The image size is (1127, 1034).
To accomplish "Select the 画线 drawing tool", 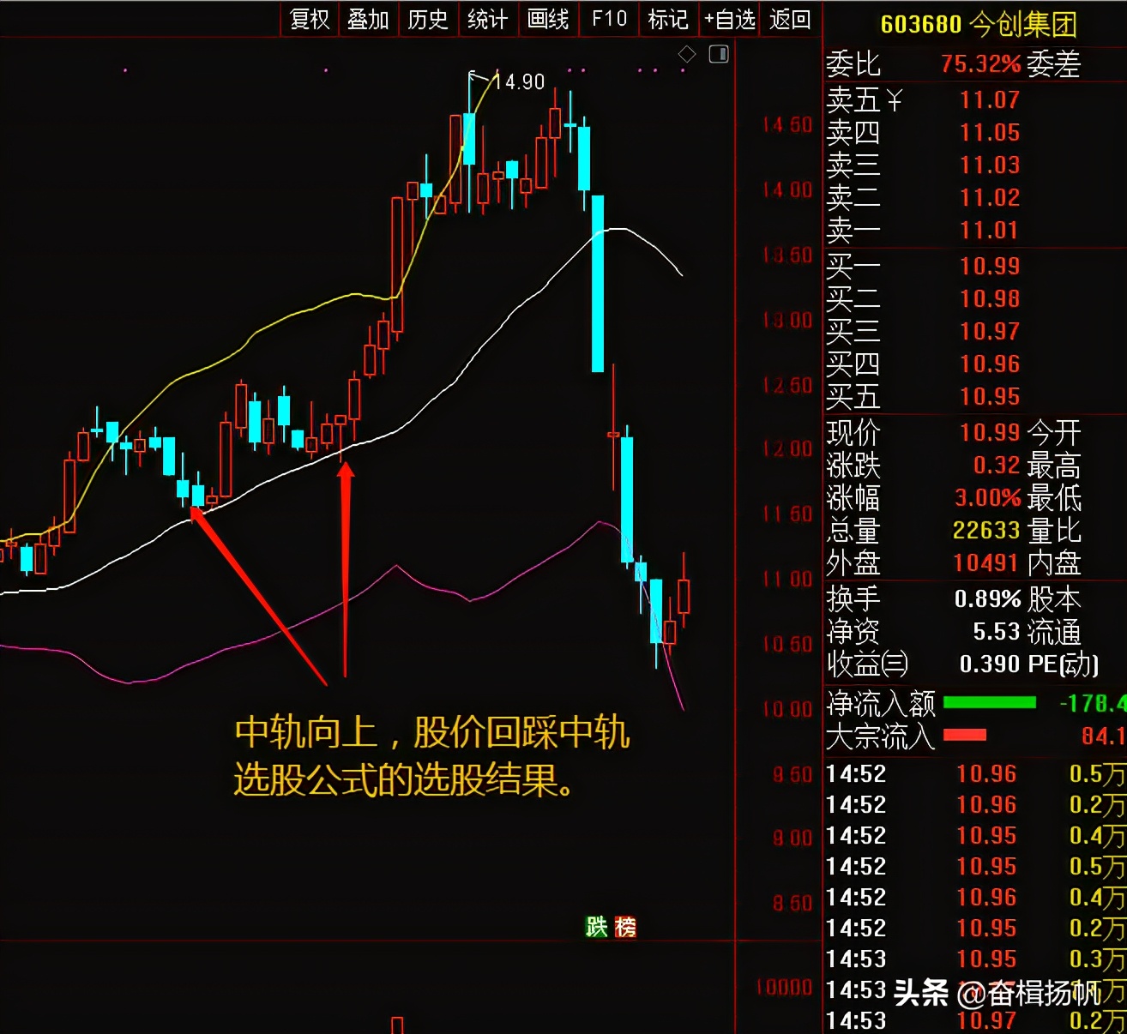I will click(x=548, y=17).
